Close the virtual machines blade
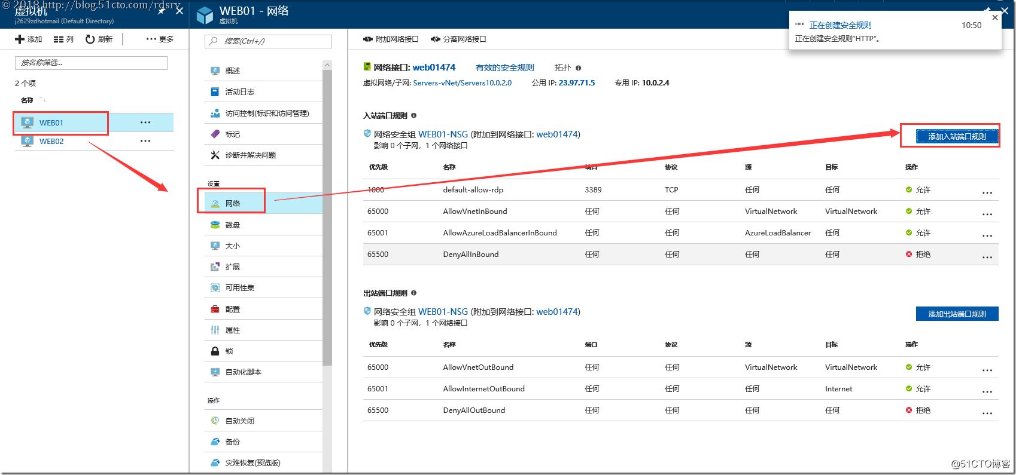Image resolution: width=1016 pixels, height=475 pixels. (180, 11)
